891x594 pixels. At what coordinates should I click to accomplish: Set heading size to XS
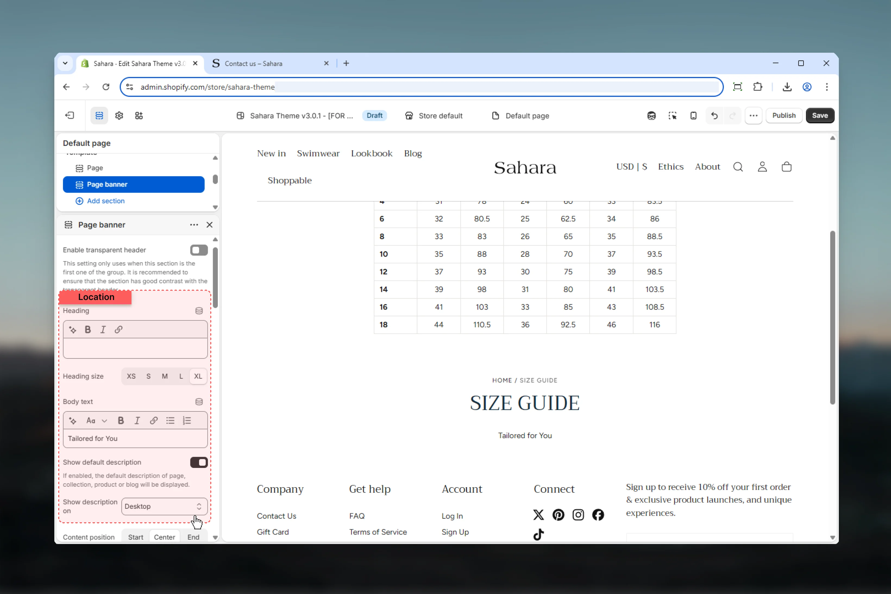pyautogui.click(x=131, y=376)
